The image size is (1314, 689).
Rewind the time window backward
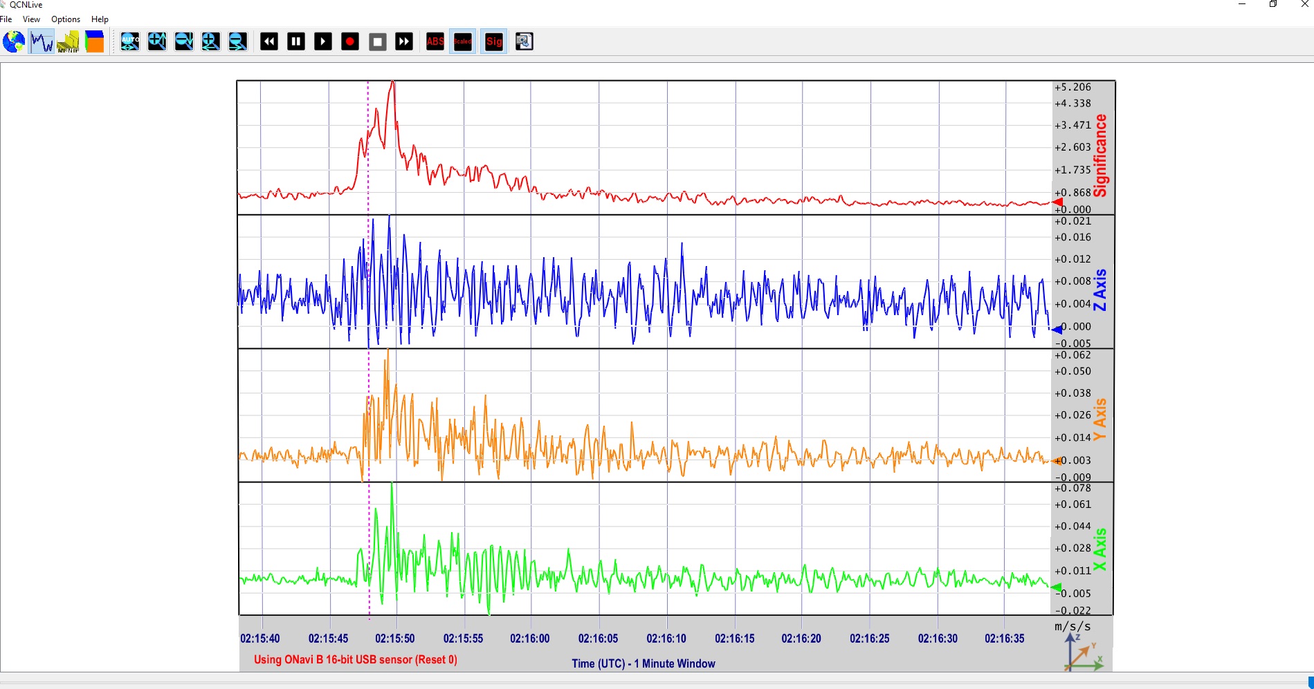[x=269, y=41]
